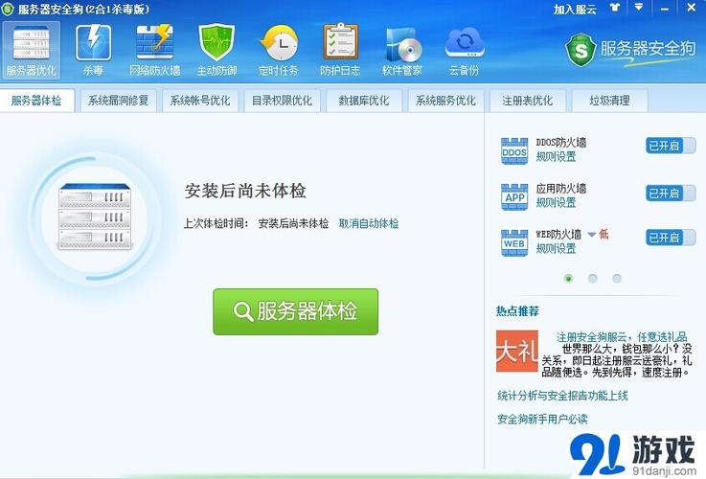Open 规则设置 under 应用防火墙
The height and width of the screenshot is (479, 706).
click(556, 202)
